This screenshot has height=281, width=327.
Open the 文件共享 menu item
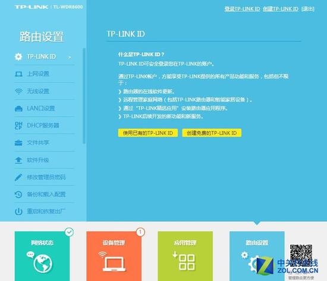pos(45,143)
